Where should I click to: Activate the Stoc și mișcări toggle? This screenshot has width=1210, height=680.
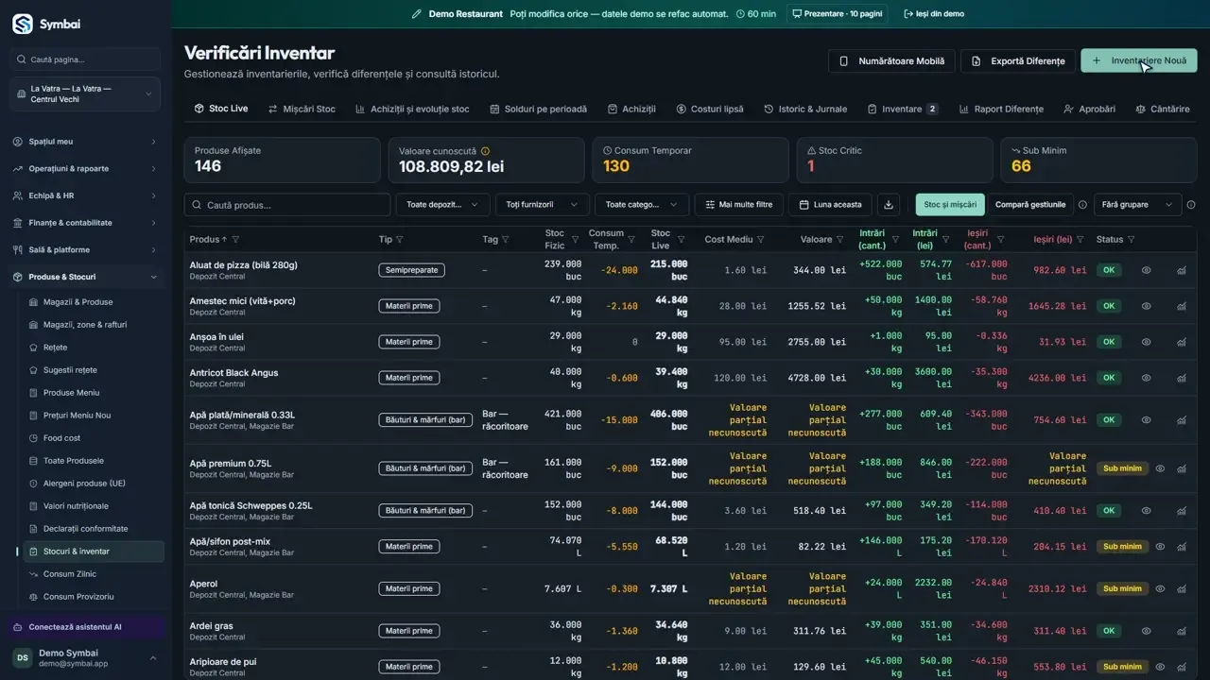950,205
